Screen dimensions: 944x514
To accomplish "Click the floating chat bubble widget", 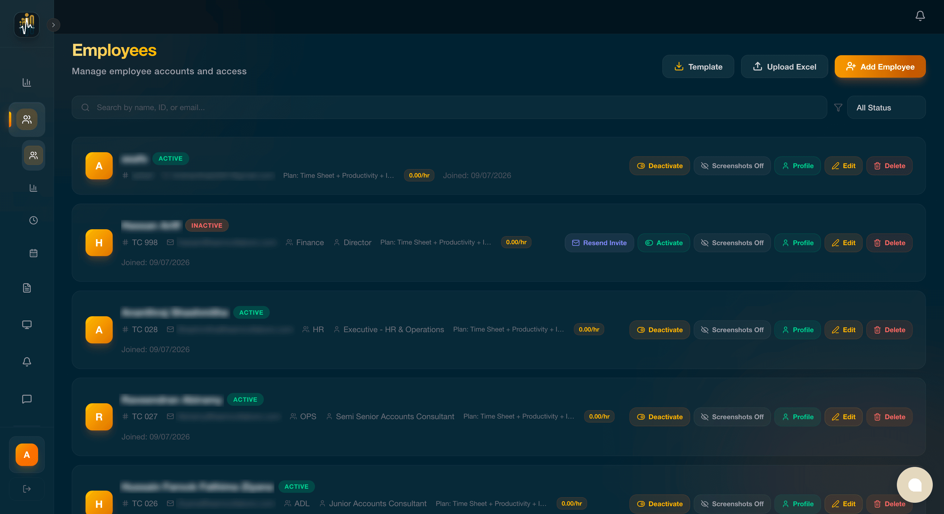I will 915,485.
